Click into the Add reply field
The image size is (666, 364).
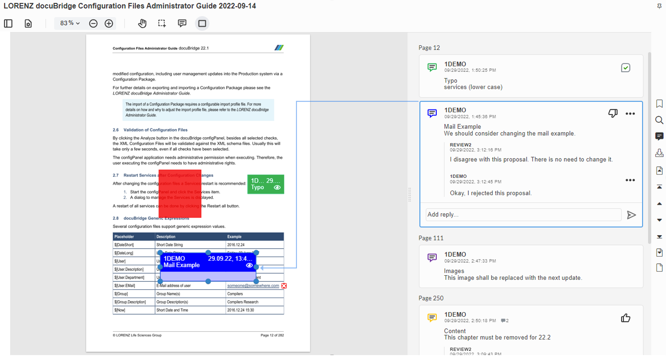pyautogui.click(x=523, y=215)
